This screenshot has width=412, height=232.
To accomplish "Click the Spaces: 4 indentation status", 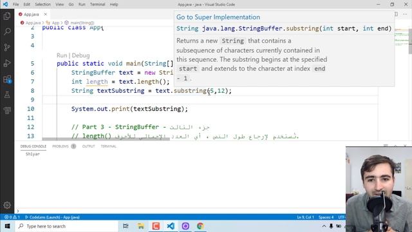I will pyautogui.click(x=326, y=217).
